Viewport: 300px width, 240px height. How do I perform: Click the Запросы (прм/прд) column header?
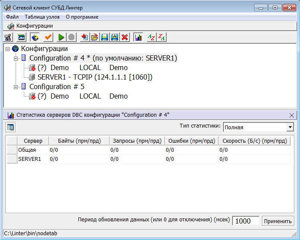[x=137, y=141]
